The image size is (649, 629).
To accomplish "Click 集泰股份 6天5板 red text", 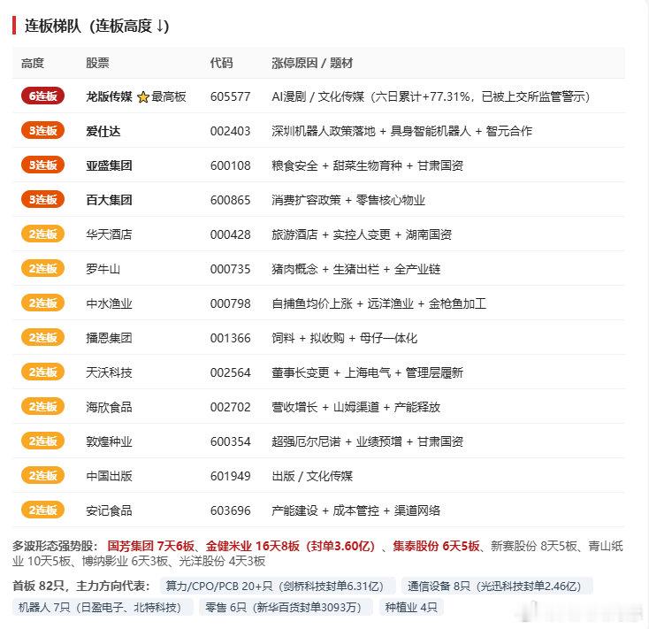I will [436, 546].
